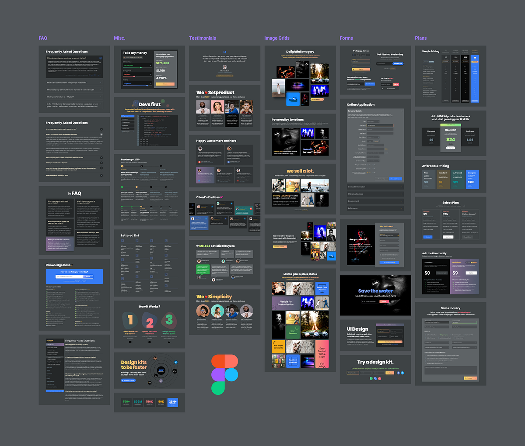This screenshot has height=446, width=525.
Task: Open the Marital Status dropdown
Action: click(375, 145)
